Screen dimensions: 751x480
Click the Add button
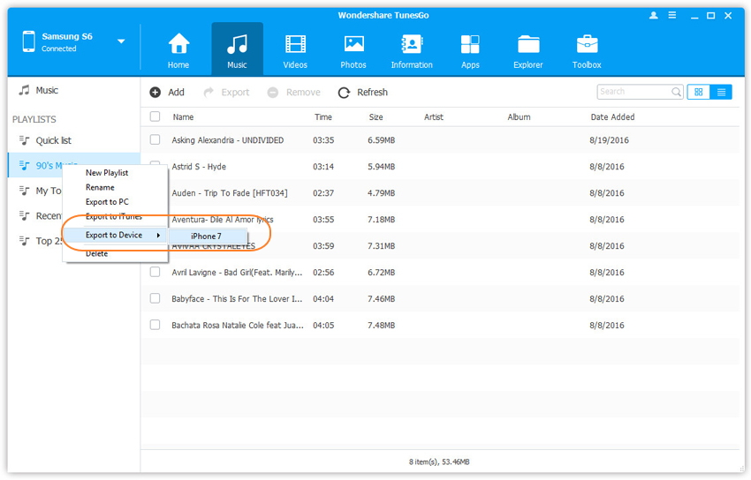pyautogui.click(x=167, y=92)
